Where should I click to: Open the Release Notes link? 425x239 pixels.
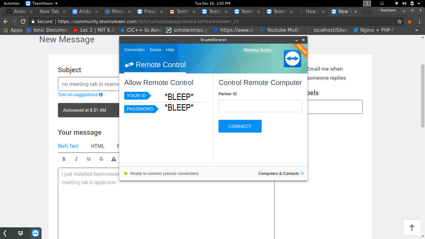[257, 50]
